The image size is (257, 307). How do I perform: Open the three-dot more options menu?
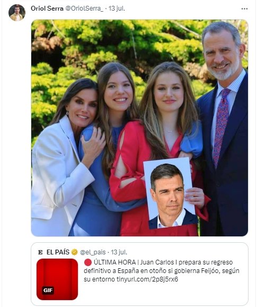[x=244, y=9]
